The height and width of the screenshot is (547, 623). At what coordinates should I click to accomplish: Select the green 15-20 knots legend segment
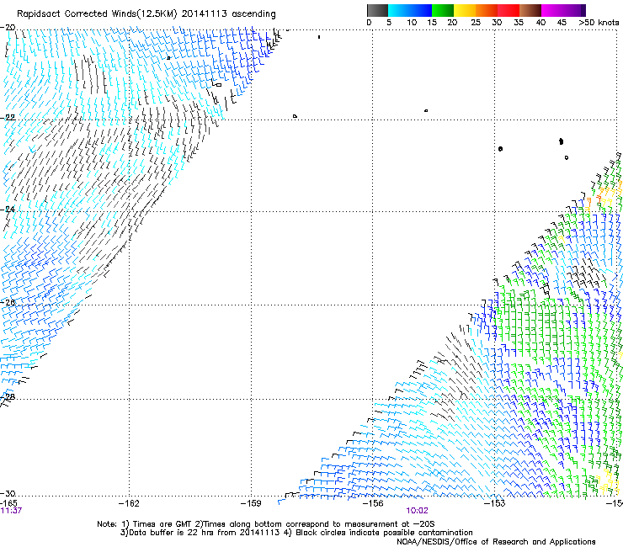tap(443, 10)
